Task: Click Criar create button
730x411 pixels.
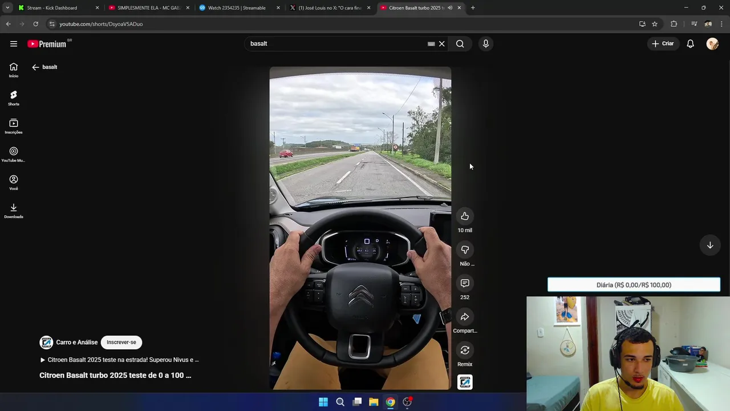Action: pyautogui.click(x=663, y=43)
